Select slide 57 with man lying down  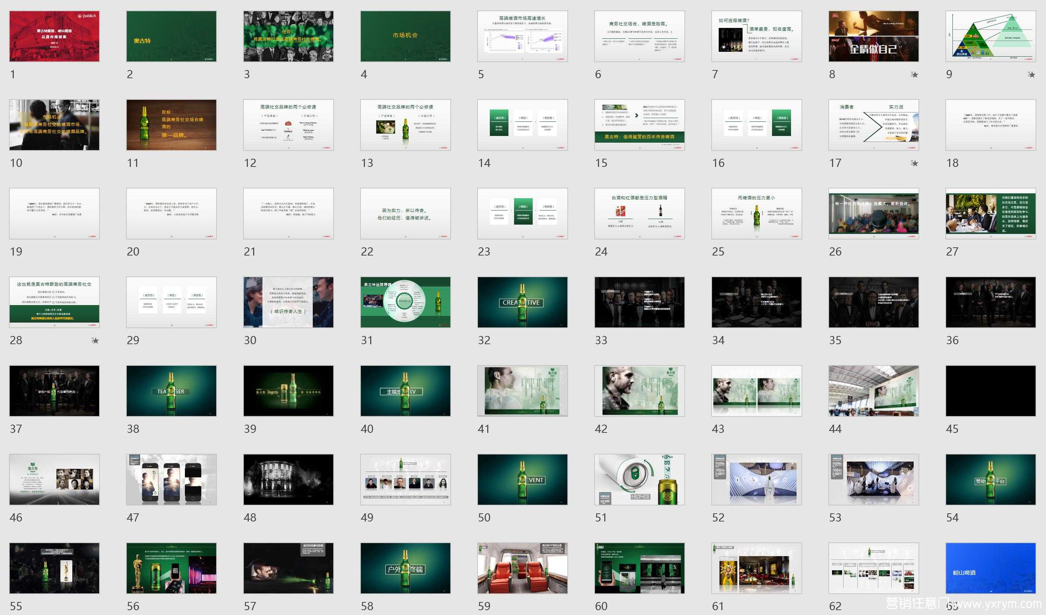(x=289, y=568)
